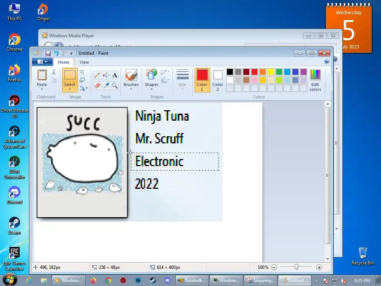Screen dimensions: 381x286
Task: Click the Resize icon in Image group
Action: tap(82, 80)
